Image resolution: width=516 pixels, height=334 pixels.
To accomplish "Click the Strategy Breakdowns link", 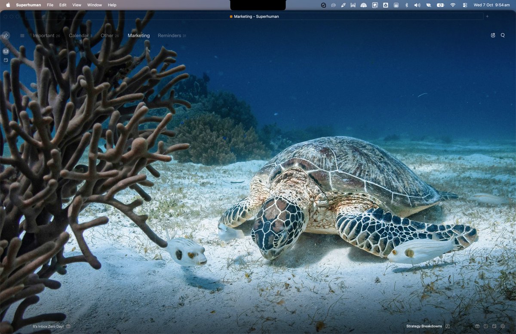I will (x=424, y=326).
